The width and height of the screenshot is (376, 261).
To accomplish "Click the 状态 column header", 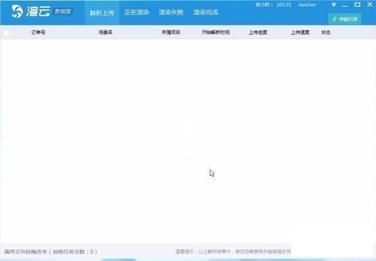I will (326, 33).
